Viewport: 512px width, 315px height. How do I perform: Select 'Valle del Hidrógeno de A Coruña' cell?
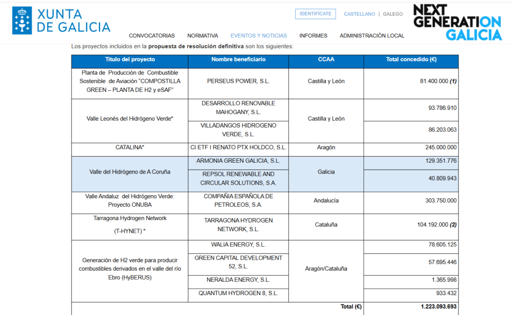click(x=130, y=174)
